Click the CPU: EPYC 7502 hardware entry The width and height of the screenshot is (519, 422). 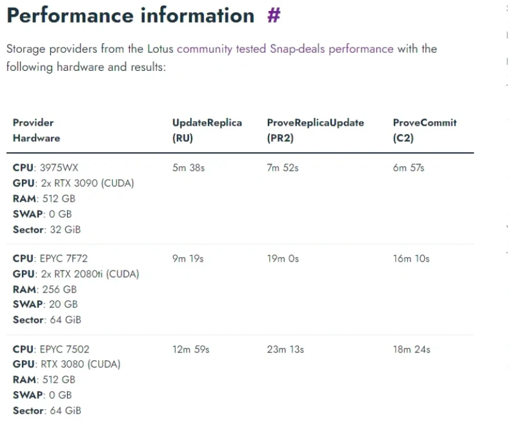[51, 349]
